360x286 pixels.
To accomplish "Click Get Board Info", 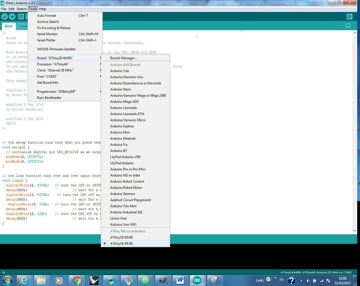I will pos(65,82).
